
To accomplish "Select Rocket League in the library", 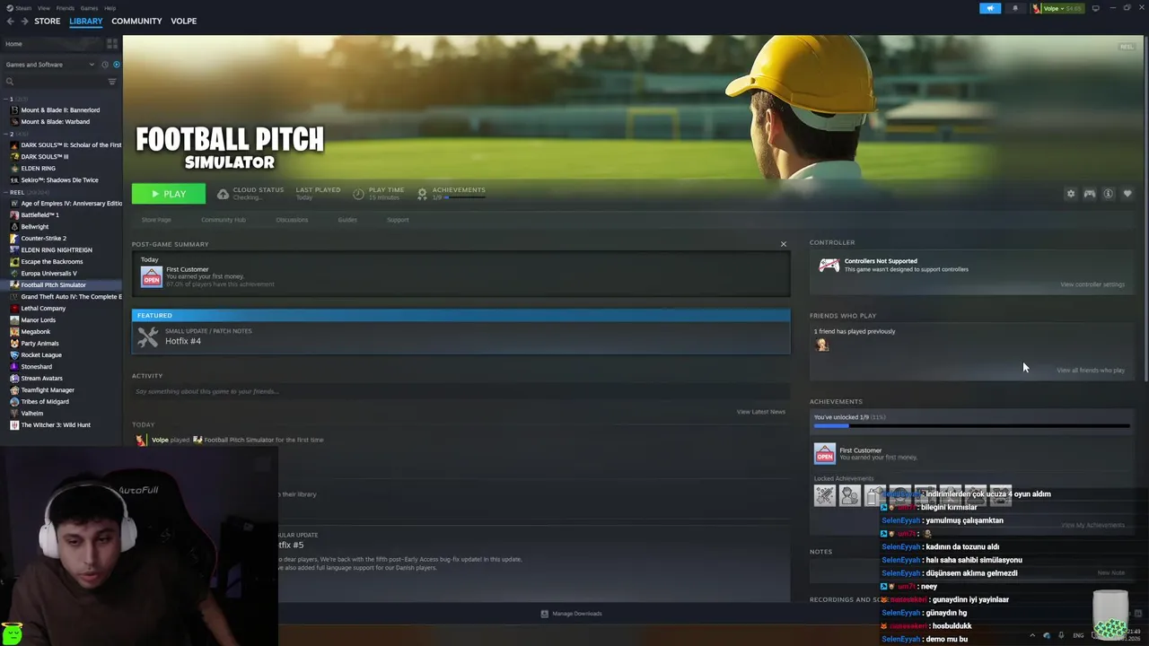I will click(41, 355).
